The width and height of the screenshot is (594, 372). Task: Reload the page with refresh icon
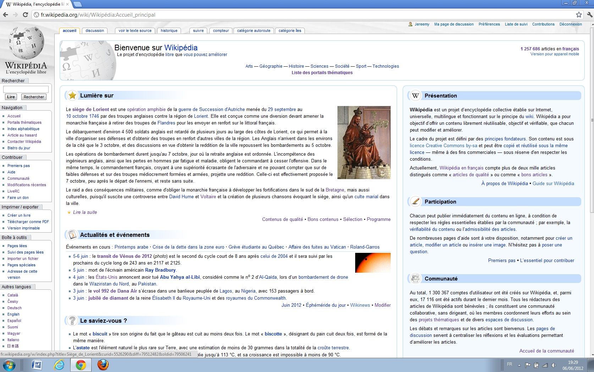[x=25, y=15]
